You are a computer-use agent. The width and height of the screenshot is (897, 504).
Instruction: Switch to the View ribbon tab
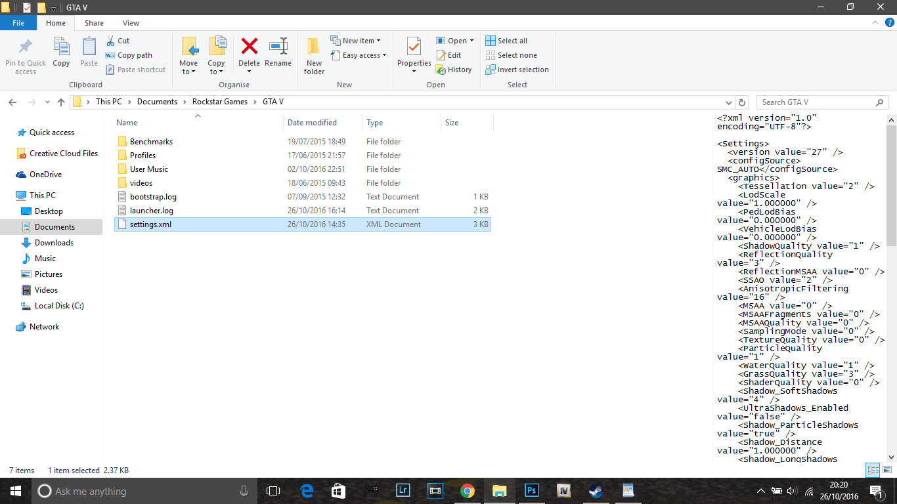(x=131, y=23)
